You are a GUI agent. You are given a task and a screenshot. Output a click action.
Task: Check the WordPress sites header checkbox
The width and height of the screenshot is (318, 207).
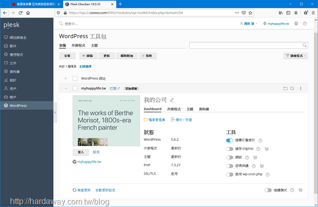(75, 78)
